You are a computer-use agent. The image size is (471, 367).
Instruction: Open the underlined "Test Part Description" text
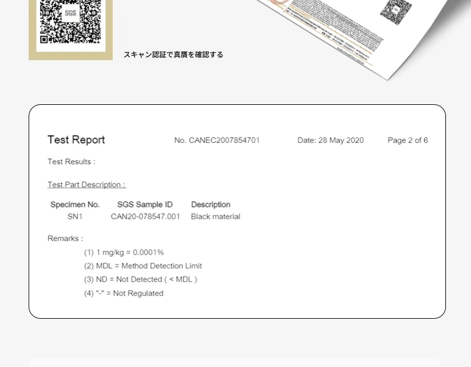click(x=86, y=185)
